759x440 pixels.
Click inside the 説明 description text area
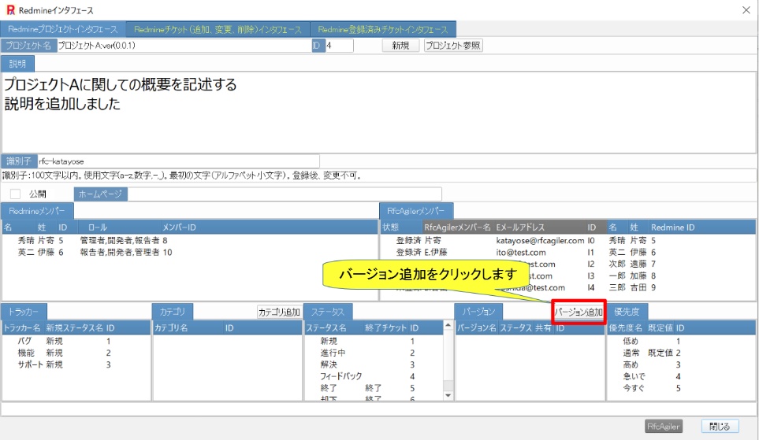click(x=379, y=113)
